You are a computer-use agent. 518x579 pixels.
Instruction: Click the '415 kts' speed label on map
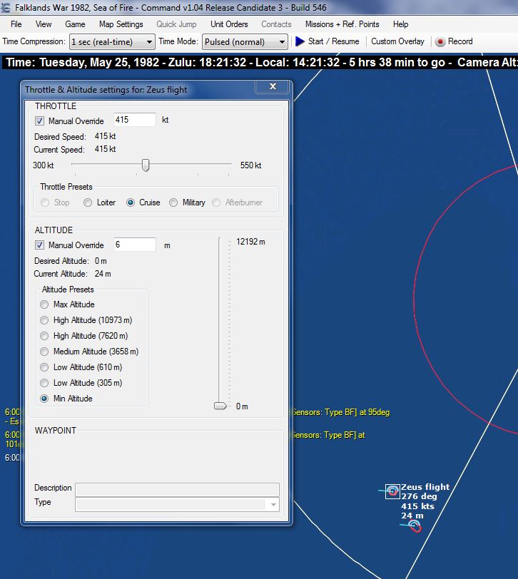tap(417, 506)
